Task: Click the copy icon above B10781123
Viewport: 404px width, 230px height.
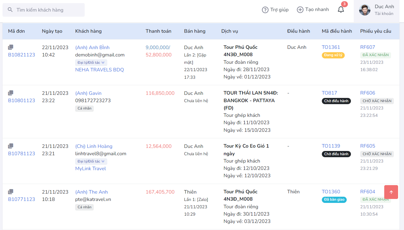Action: click(10, 146)
